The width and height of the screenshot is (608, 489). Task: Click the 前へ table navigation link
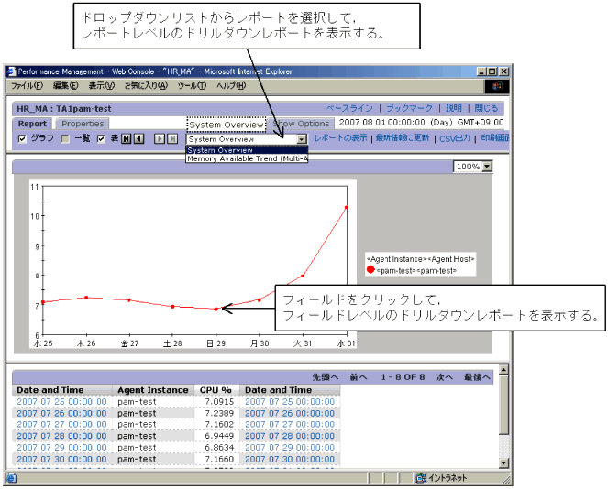click(359, 377)
